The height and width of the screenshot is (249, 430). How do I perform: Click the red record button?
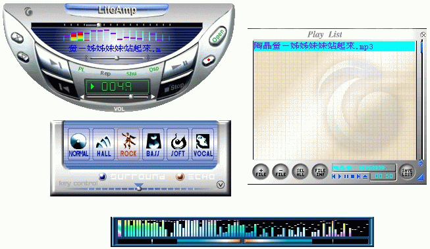tap(209, 60)
